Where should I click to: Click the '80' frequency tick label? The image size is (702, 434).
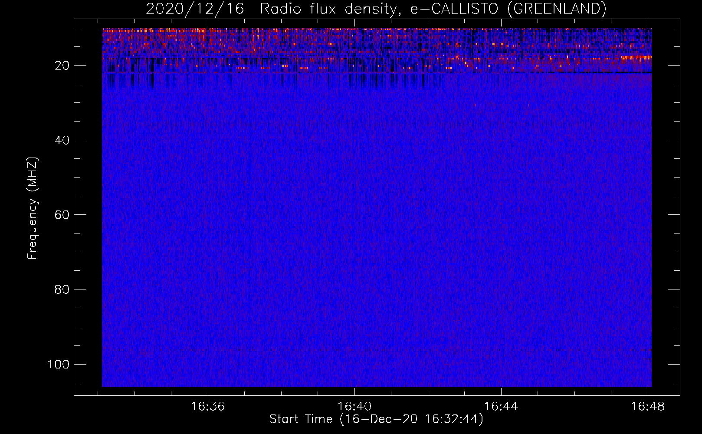(62, 289)
